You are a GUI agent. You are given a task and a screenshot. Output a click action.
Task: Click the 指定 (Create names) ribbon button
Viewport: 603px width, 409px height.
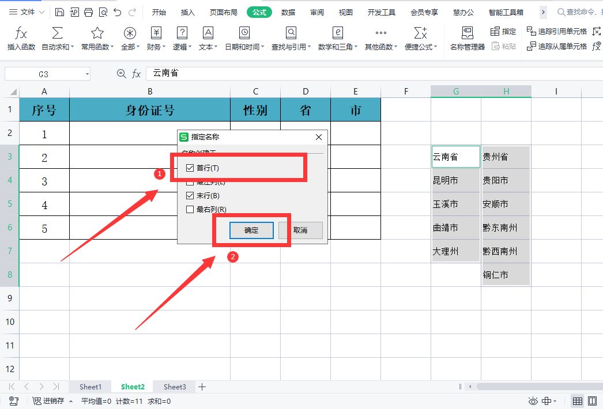coord(503,32)
